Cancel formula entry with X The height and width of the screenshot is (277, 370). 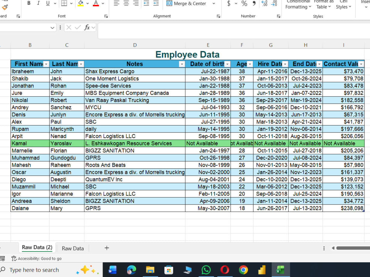click(x=69, y=28)
